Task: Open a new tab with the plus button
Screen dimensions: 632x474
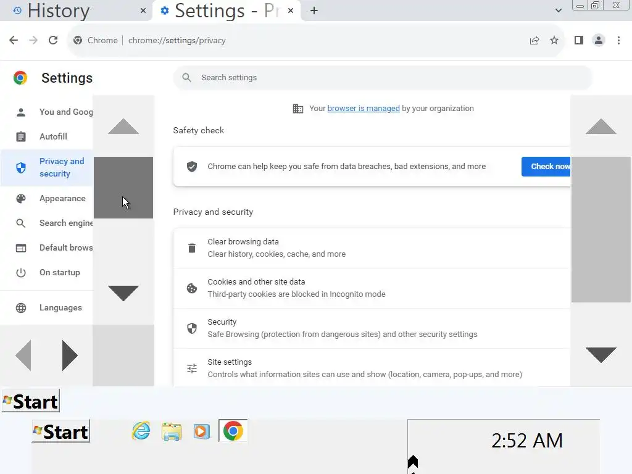Action: click(x=314, y=10)
